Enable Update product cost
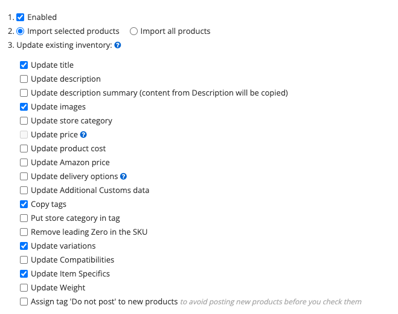Viewport: 398px width, 314px height. pos(24,148)
